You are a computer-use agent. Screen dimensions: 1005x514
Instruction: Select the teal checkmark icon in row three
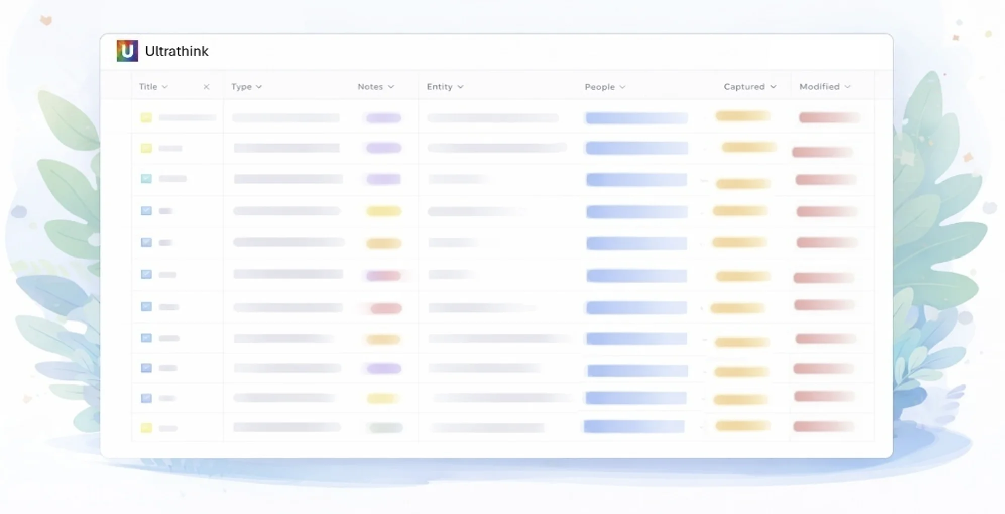pos(146,179)
